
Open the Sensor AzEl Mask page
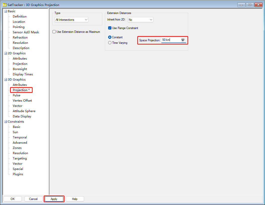click(x=26, y=32)
